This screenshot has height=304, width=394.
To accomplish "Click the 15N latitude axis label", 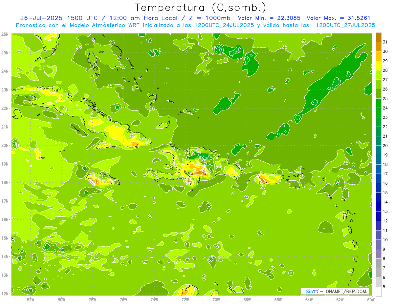I will coord(5,238).
